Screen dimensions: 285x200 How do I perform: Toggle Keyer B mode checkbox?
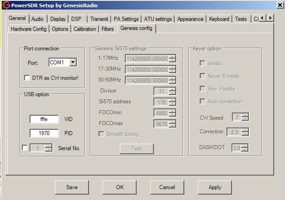point(202,76)
